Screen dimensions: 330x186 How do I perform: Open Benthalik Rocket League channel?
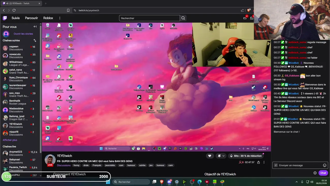[x=20, y=102]
